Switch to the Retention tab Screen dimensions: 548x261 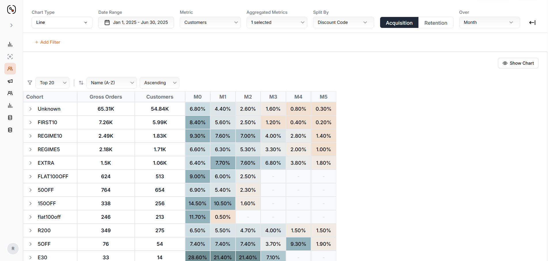click(436, 23)
